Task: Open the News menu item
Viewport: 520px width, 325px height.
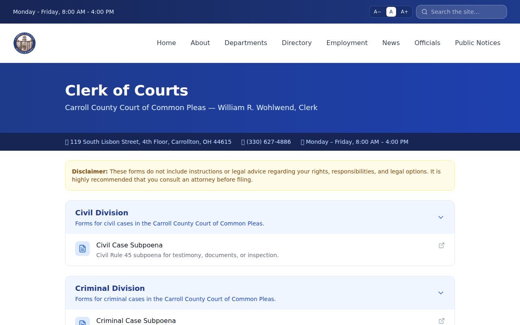Action: click(x=391, y=43)
